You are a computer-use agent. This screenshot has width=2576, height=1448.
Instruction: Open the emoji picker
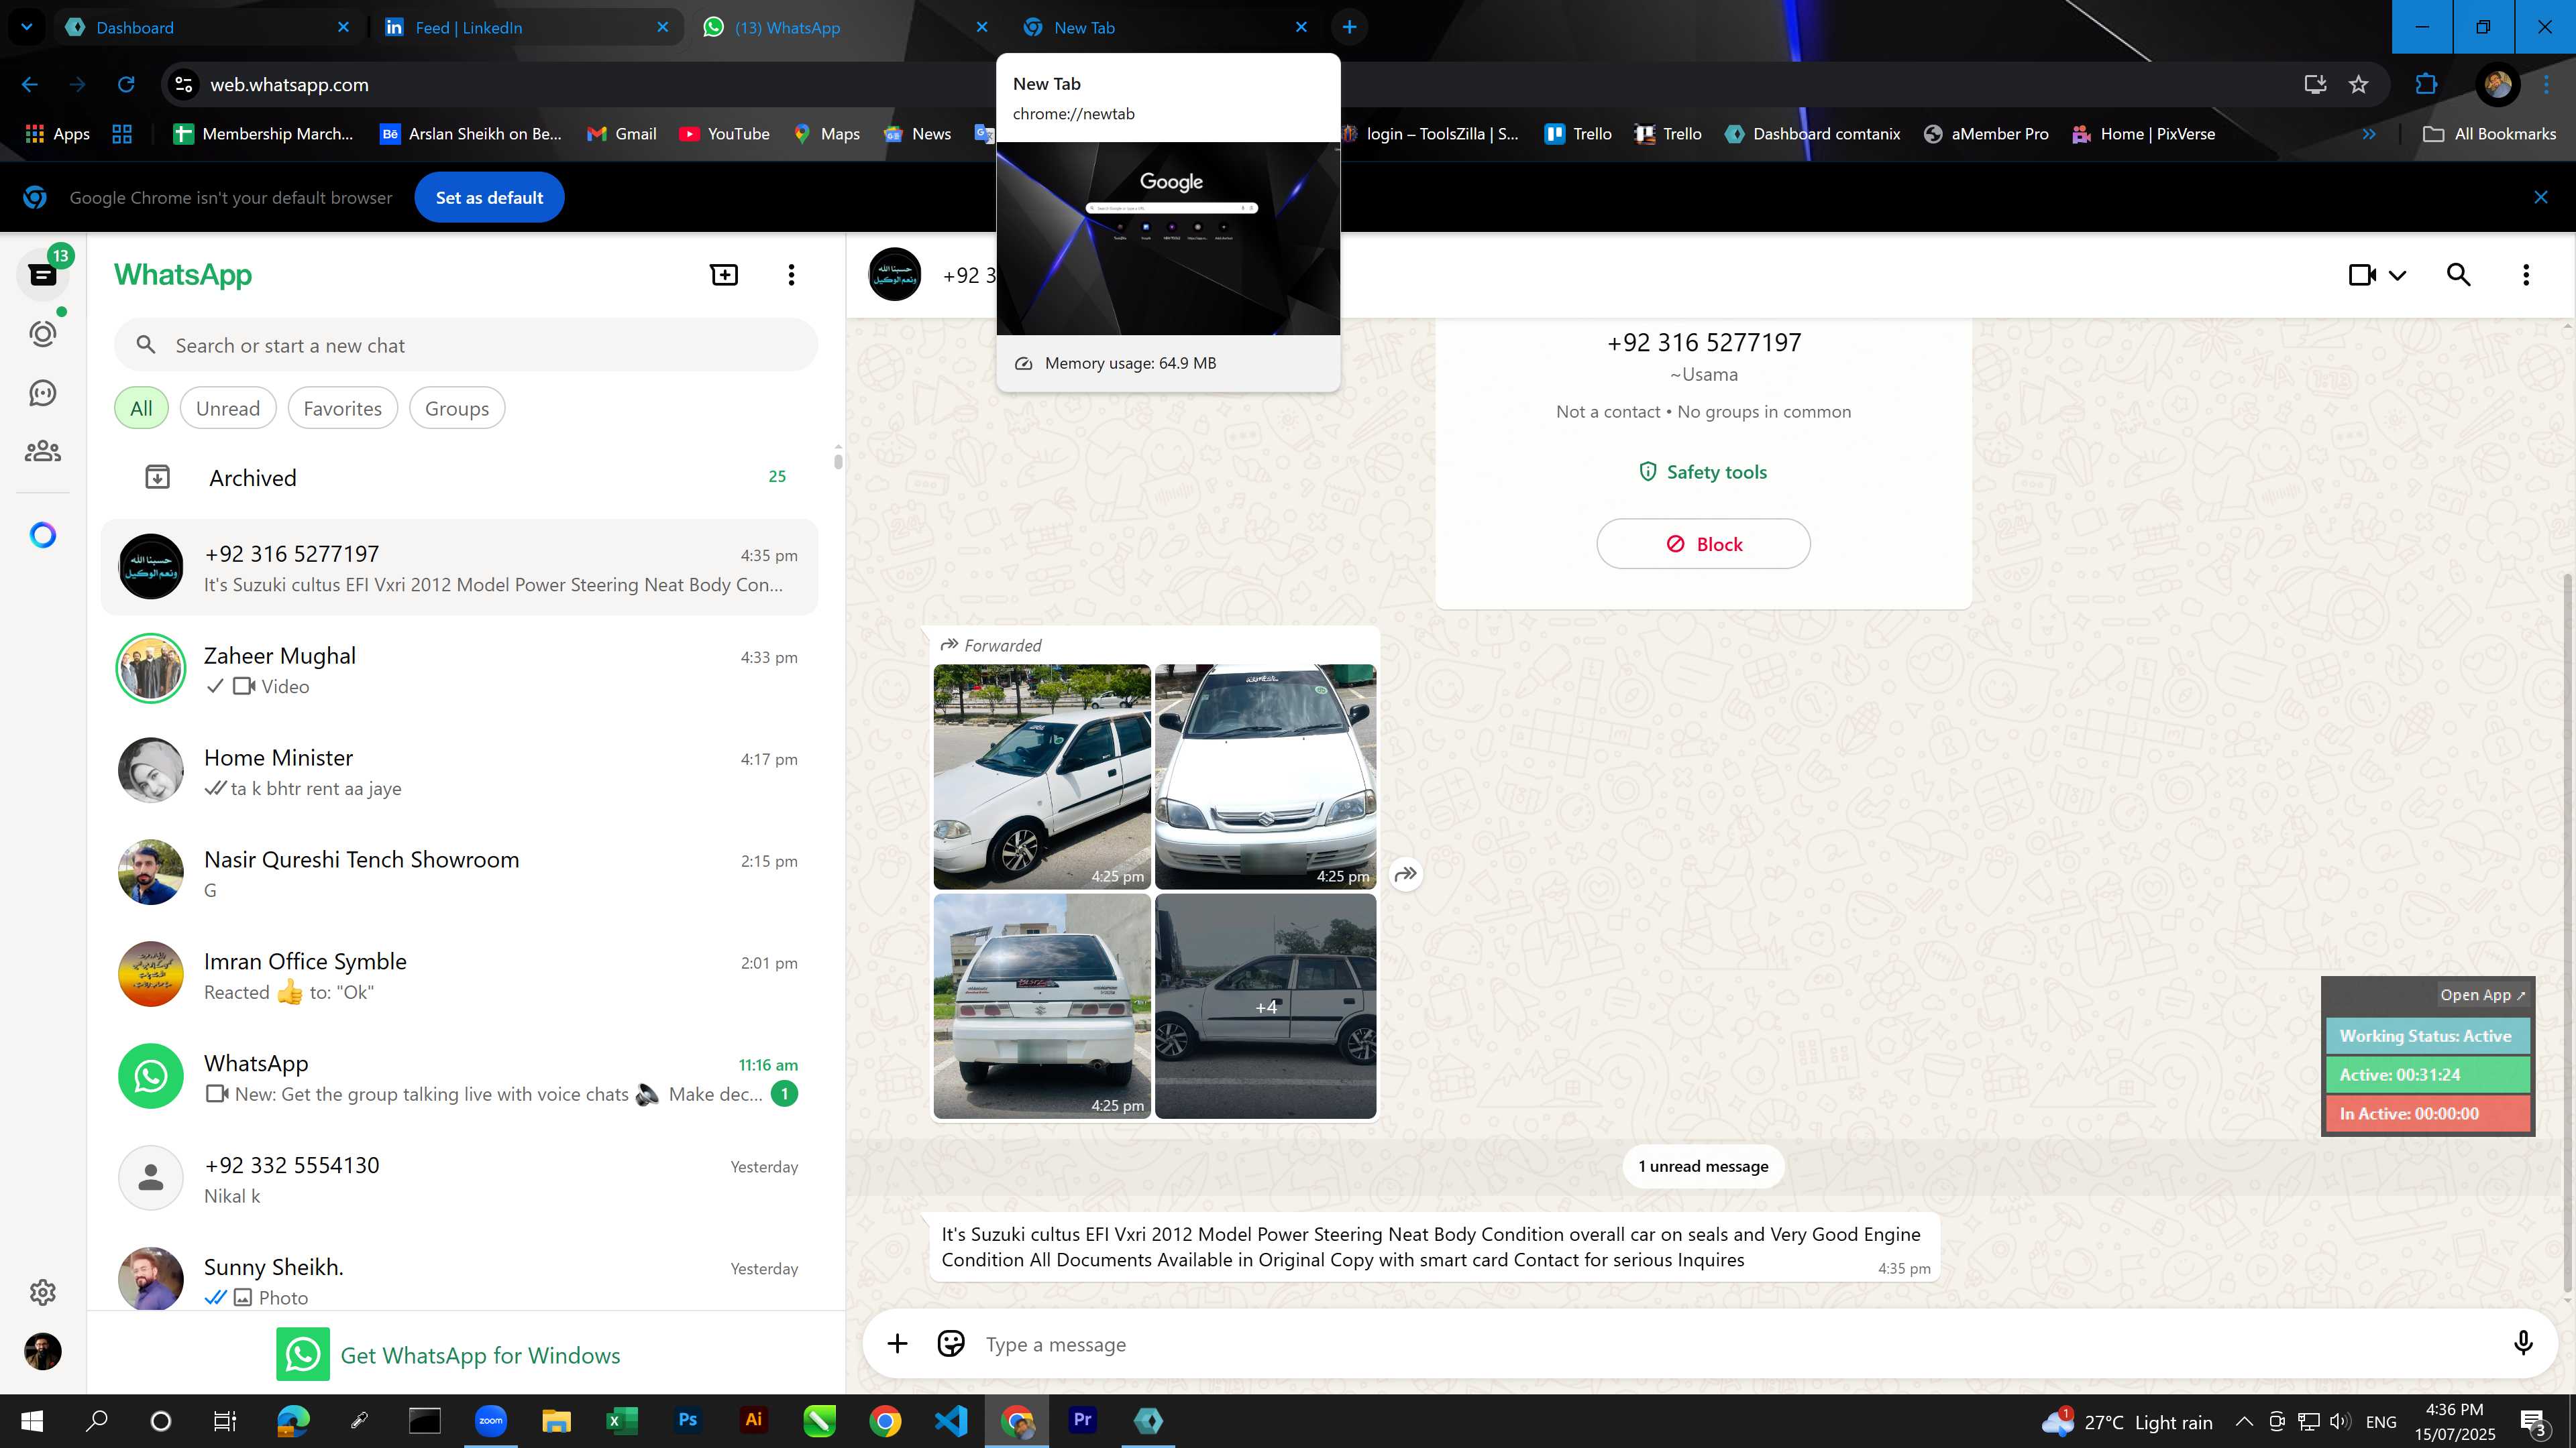click(951, 1344)
